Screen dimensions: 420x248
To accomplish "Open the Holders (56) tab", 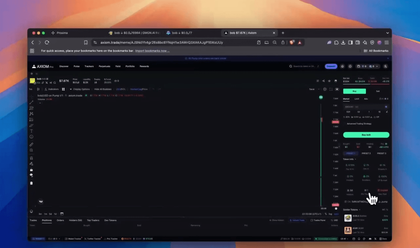I will pos(75,220).
